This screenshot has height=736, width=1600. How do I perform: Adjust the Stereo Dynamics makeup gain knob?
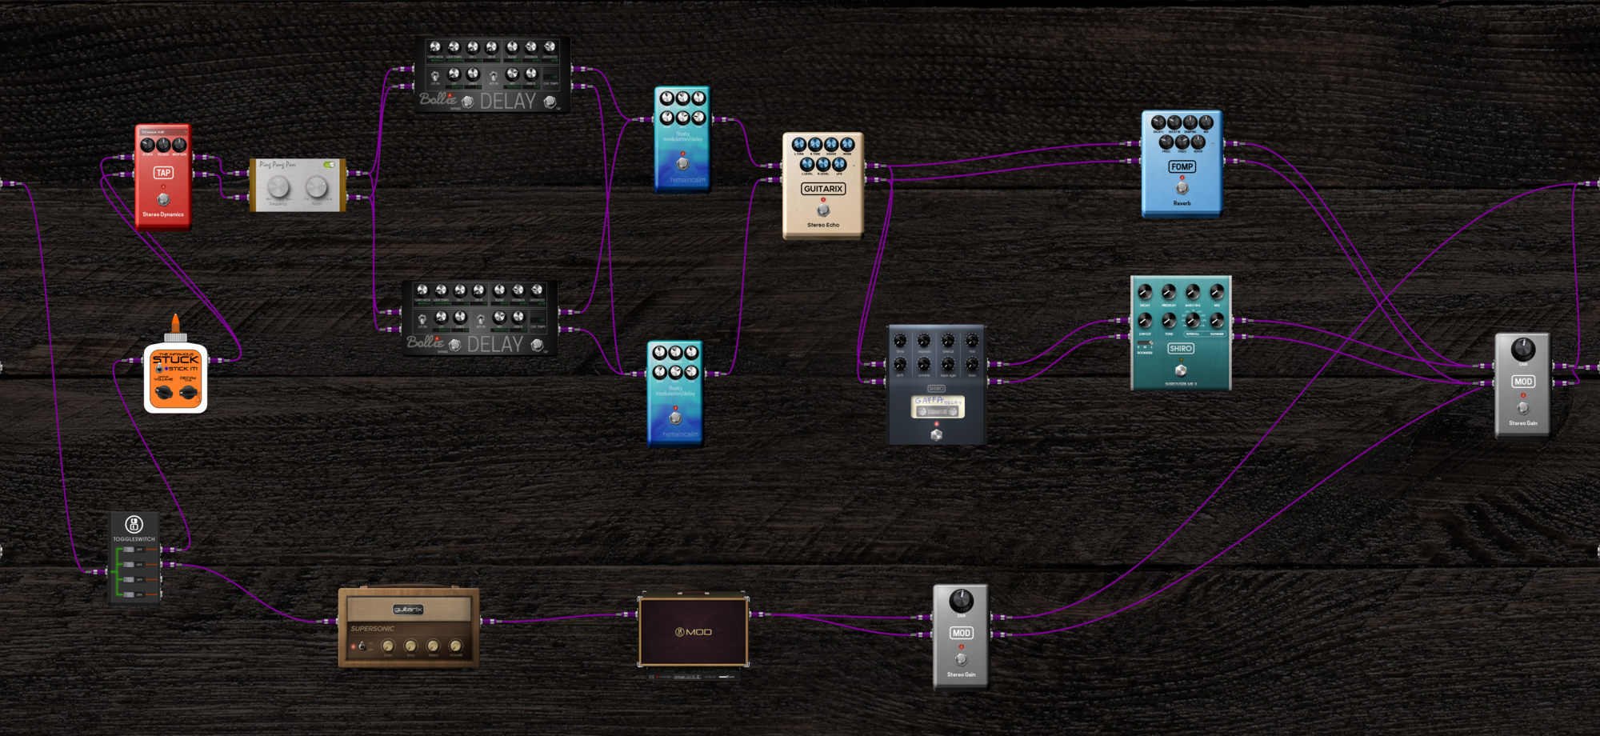coord(179,145)
